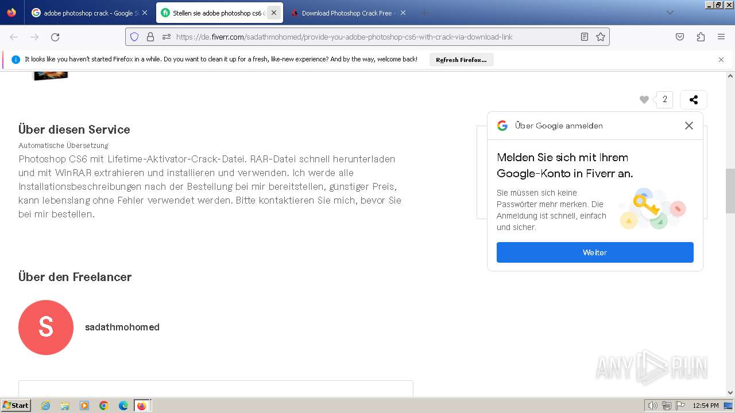Click the Firefox logo pinned tab
The image size is (735, 413).
pos(11,13)
